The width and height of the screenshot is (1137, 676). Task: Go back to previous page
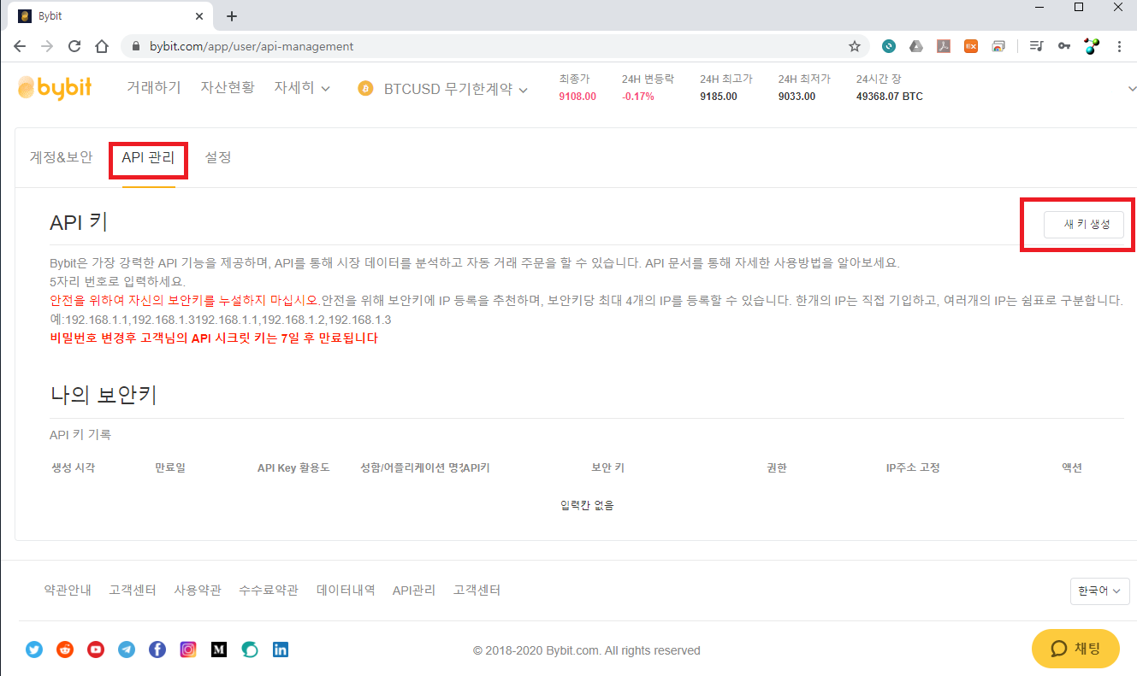20,46
